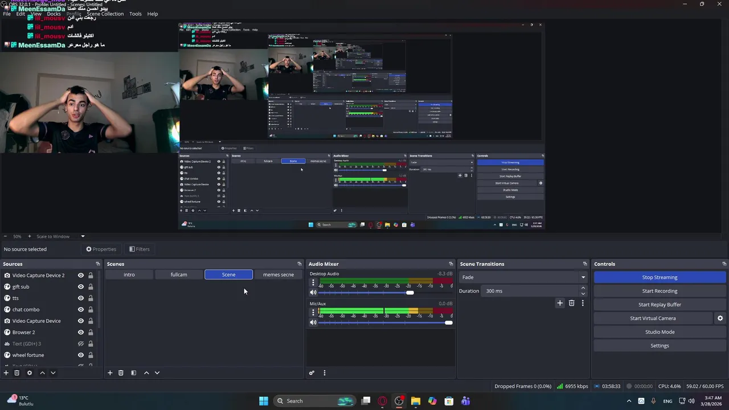Hide the Video Capture Device 2 source

point(81,276)
